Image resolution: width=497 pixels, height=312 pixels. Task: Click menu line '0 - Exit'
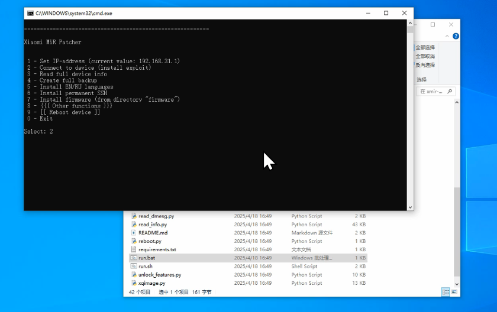click(x=40, y=119)
